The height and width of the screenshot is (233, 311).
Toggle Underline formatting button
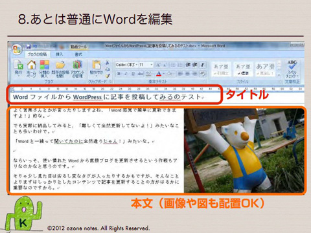point(133,74)
